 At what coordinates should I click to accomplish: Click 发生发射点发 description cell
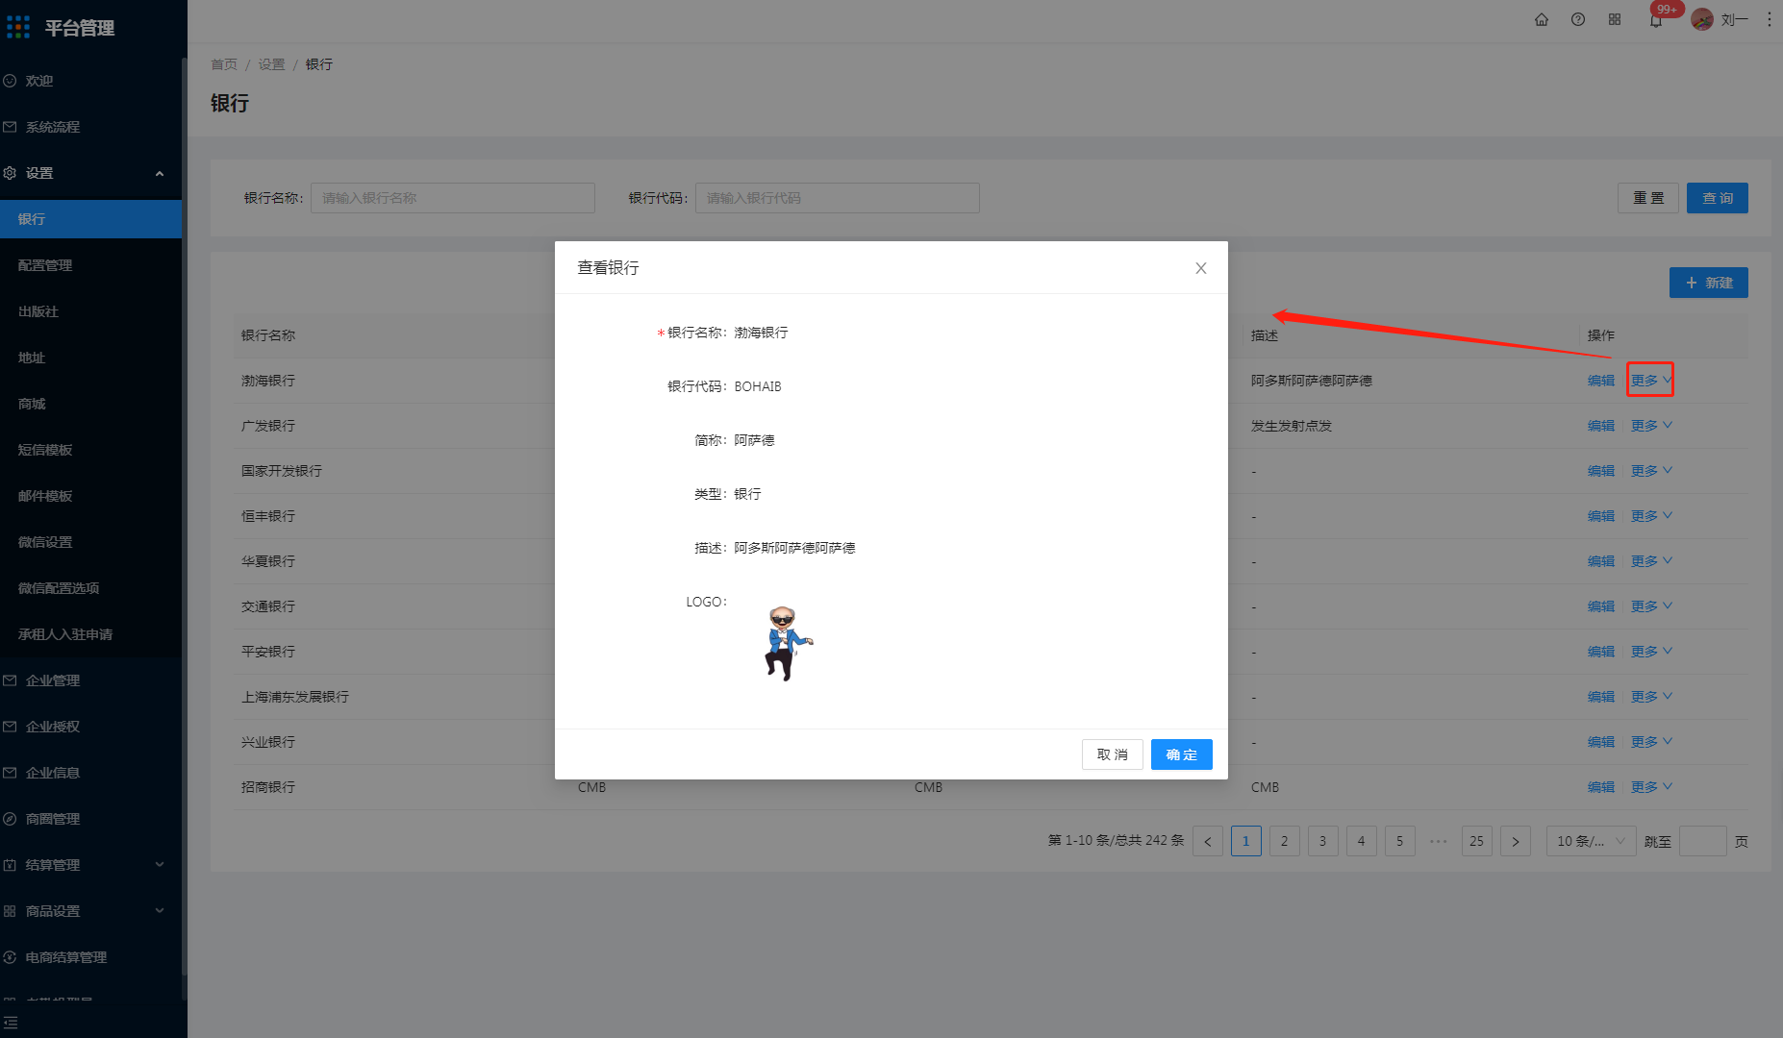coord(1292,426)
